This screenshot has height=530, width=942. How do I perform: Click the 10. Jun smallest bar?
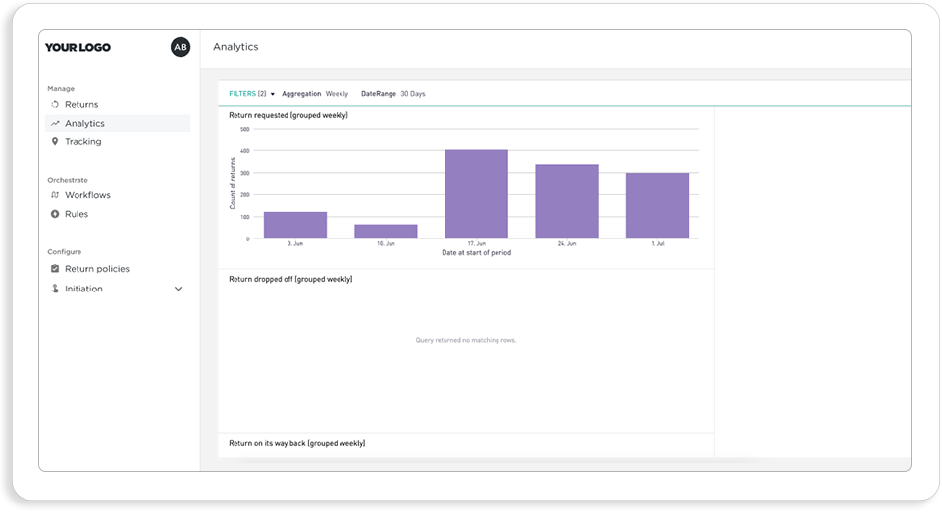coord(386,232)
